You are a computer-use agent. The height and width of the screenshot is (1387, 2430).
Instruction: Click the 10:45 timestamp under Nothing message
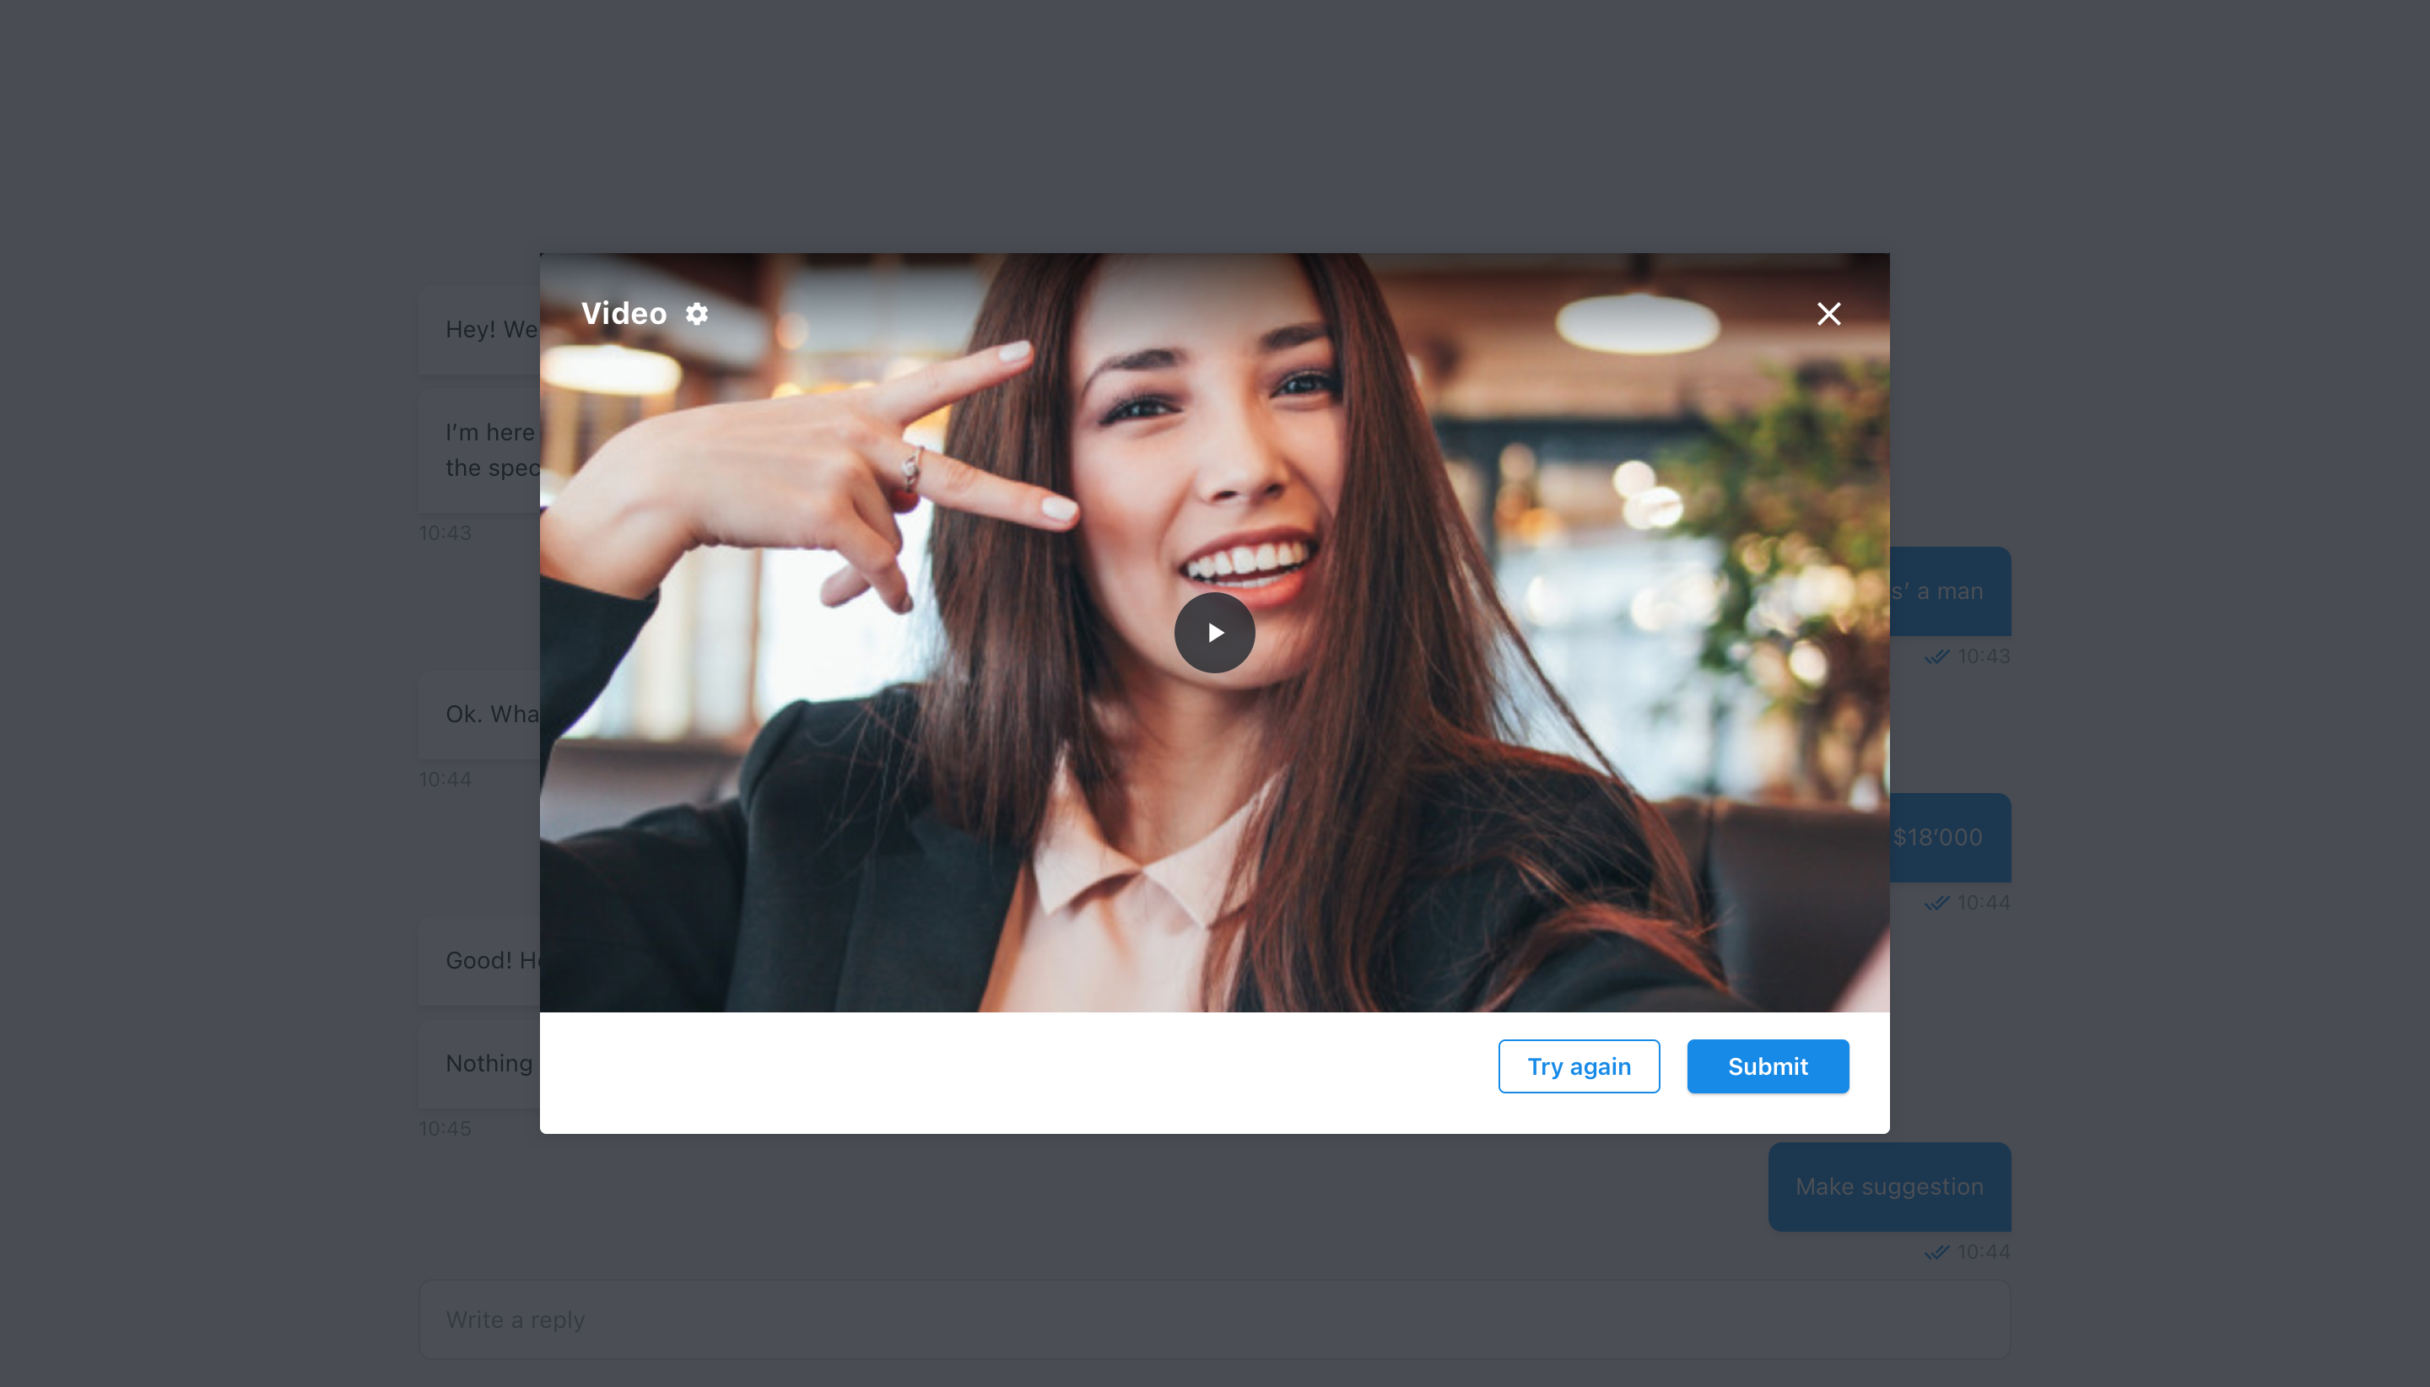click(x=445, y=1128)
